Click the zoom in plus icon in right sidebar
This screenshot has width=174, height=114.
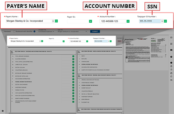[x=171, y=57]
